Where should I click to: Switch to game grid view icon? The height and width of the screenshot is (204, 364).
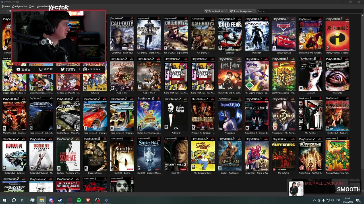tap(10, 11)
